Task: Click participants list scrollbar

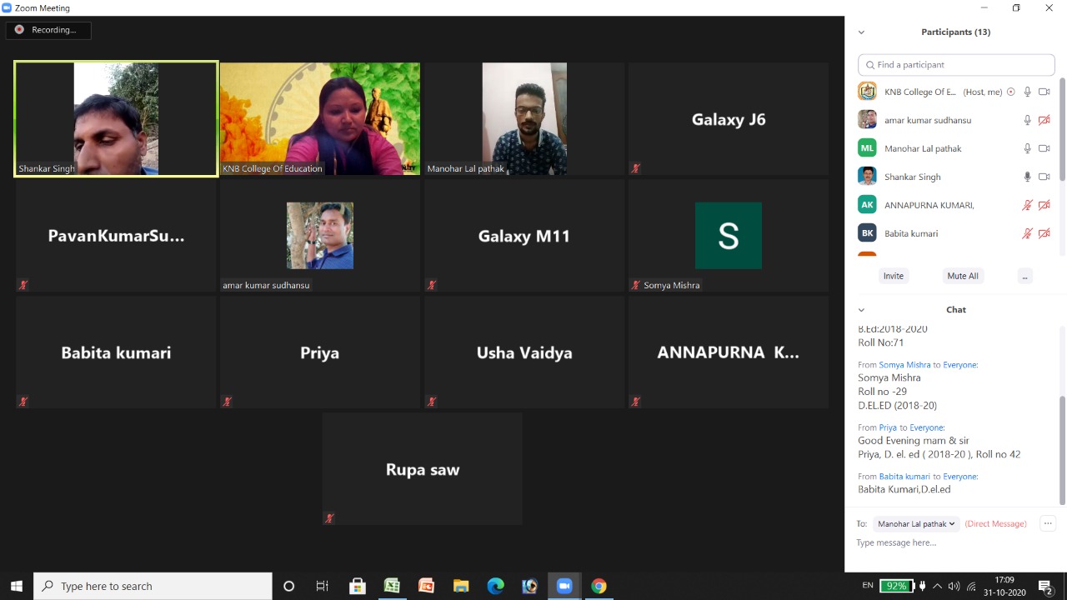Action: [1062, 129]
